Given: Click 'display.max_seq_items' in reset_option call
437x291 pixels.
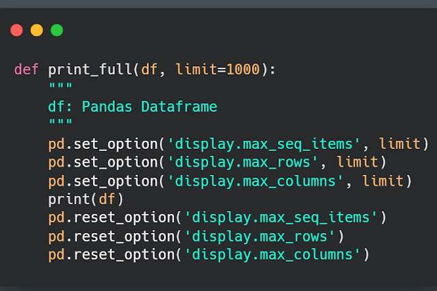Looking at the screenshot, I should [281, 218].
